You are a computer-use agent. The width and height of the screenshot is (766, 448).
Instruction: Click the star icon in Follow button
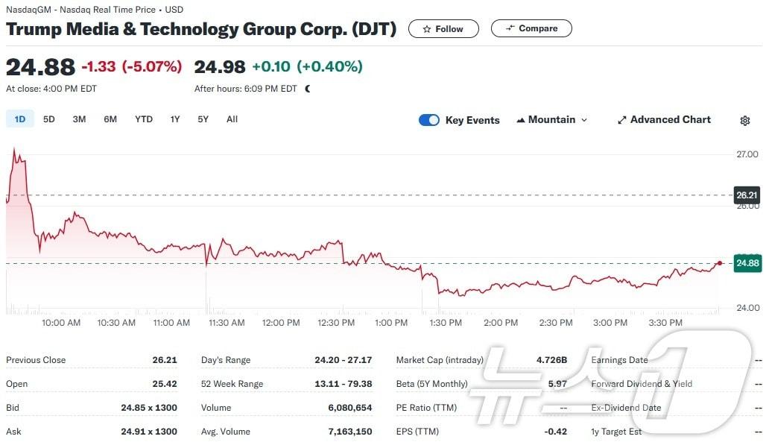pyautogui.click(x=427, y=29)
